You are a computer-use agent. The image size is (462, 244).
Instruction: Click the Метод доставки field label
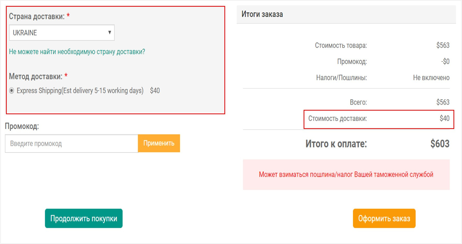(x=36, y=76)
